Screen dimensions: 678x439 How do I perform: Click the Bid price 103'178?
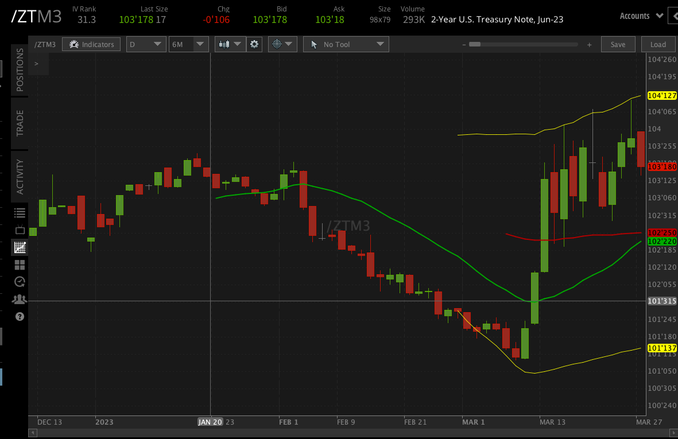click(270, 20)
